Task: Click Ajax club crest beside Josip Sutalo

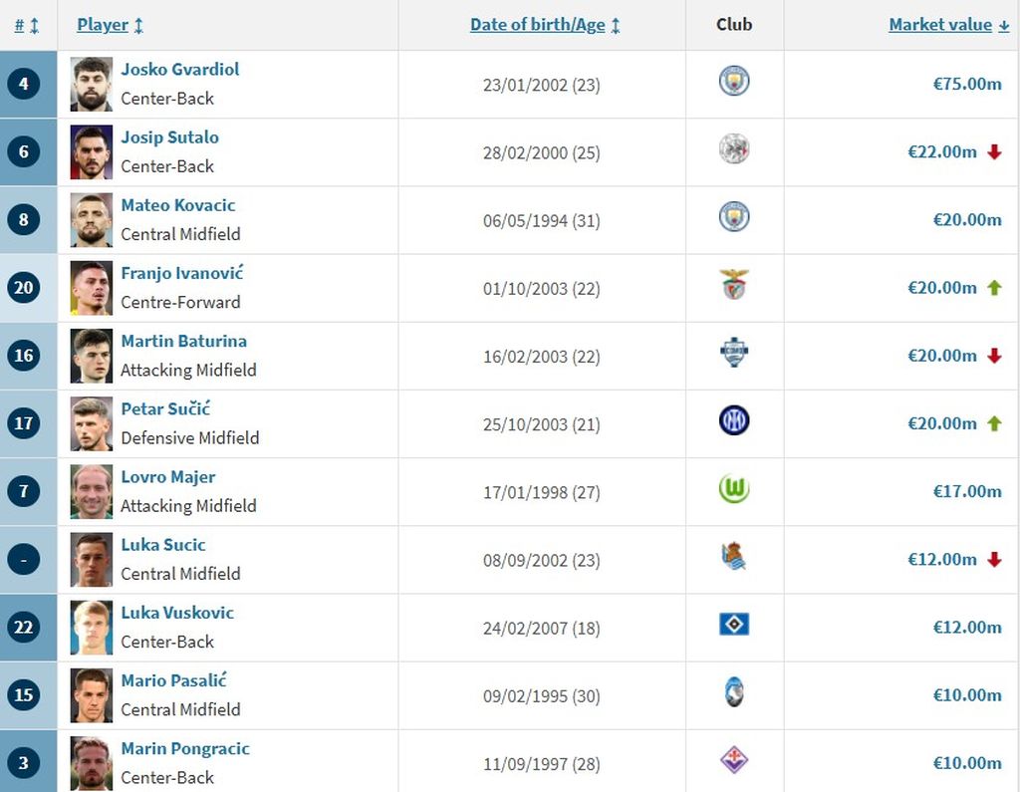Action: [734, 149]
